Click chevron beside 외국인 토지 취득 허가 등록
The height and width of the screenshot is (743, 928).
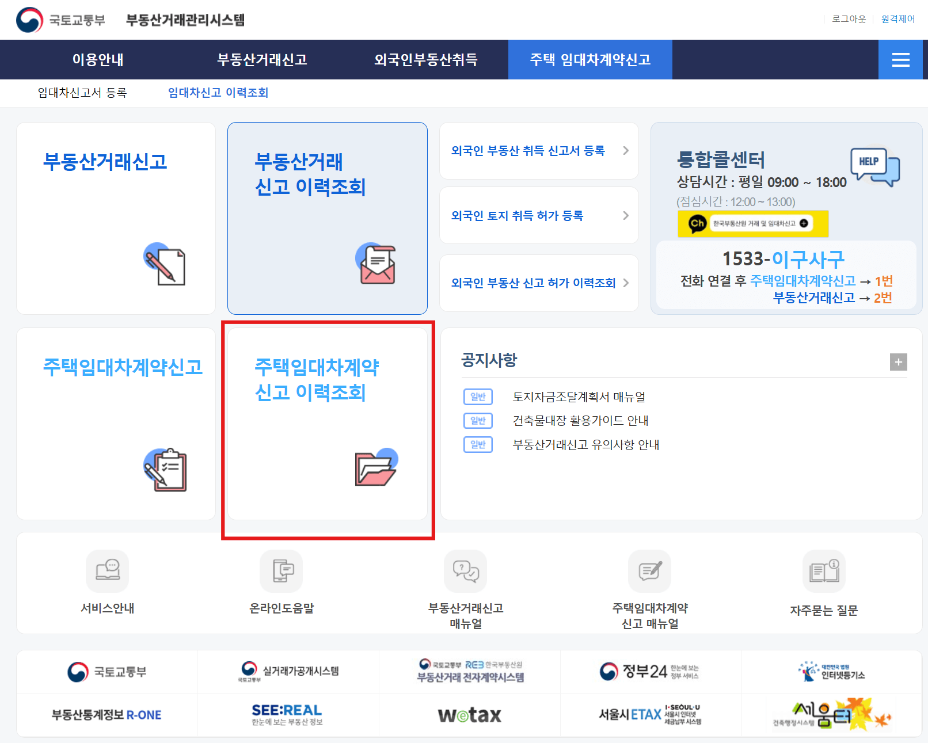pos(626,216)
